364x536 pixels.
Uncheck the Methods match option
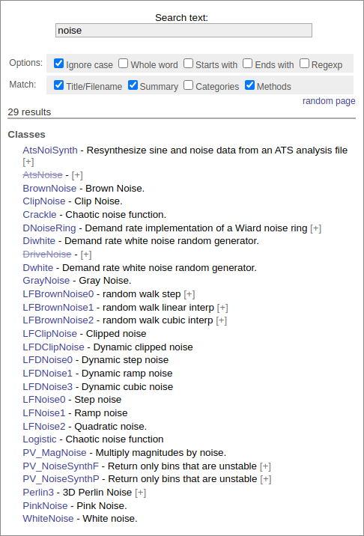tap(249, 85)
